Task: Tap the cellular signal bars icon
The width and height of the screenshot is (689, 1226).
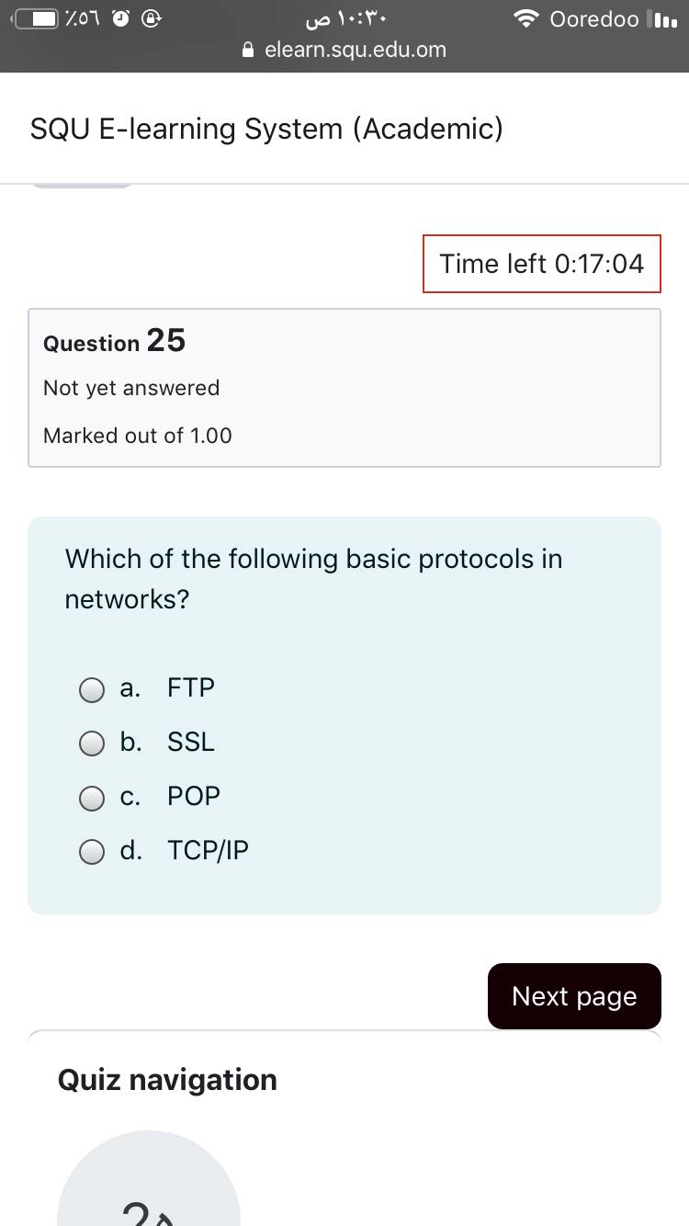Action: (x=661, y=18)
